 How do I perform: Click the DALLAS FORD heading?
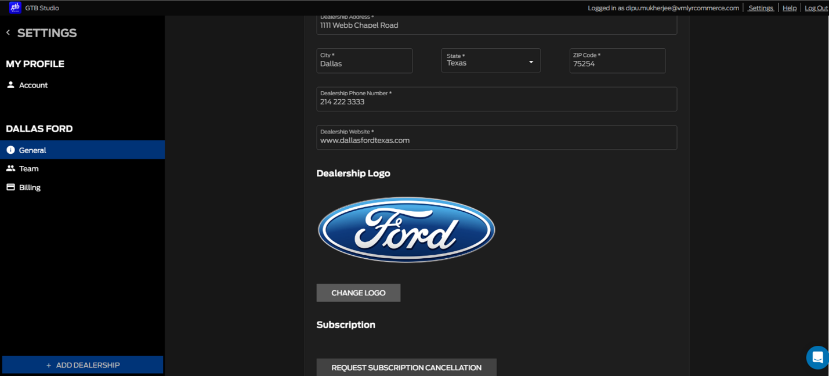click(39, 129)
